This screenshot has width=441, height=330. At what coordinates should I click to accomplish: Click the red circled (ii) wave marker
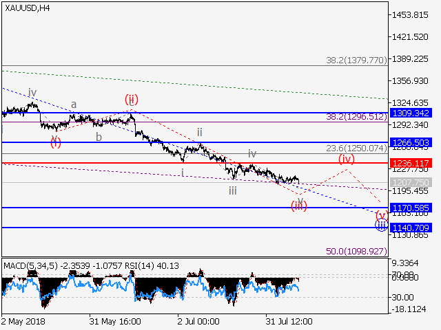coord(132,100)
